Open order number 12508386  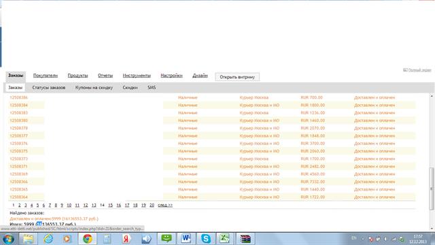click(x=18, y=97)
